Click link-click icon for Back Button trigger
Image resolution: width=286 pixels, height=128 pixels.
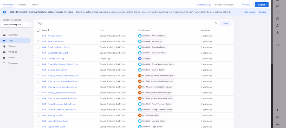(x=140, y=41)
